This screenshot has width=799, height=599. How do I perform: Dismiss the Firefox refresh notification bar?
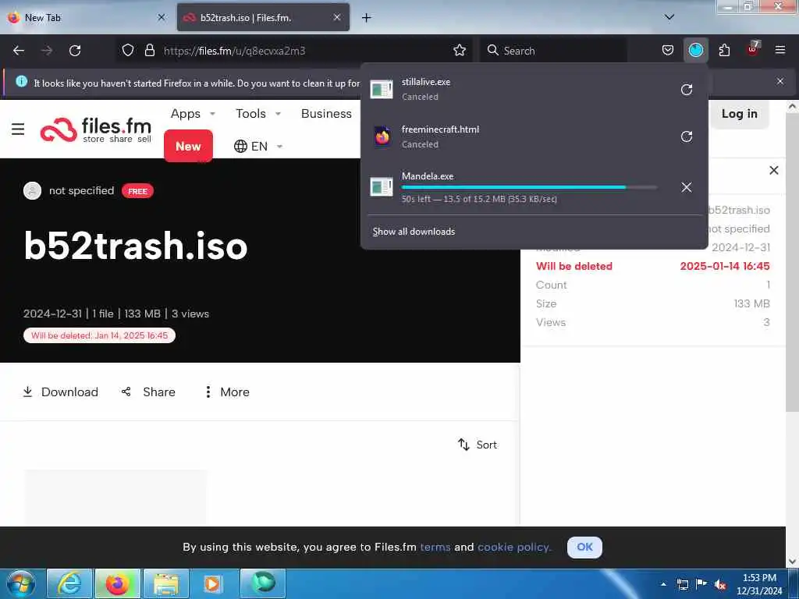(x=779, y=81)
